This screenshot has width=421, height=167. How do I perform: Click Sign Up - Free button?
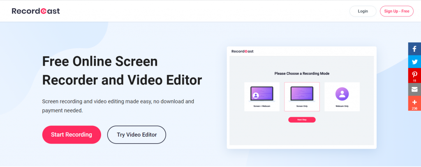[x=397, y=11]
